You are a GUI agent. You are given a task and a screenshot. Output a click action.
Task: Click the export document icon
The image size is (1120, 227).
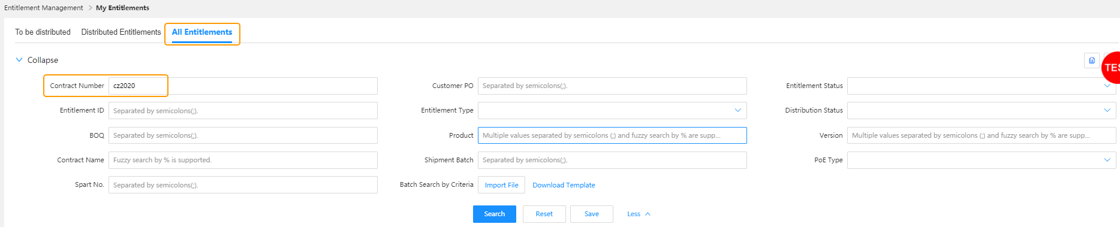[1092, 60]
